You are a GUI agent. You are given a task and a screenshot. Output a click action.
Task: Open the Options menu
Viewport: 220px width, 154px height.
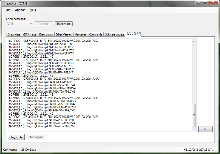click(20, 10)
